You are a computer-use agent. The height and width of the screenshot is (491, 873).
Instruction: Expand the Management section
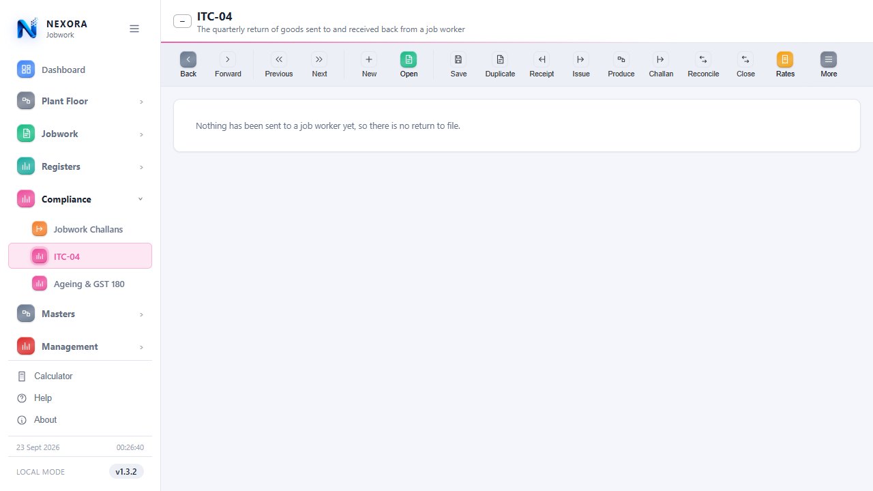click(80, 346)
